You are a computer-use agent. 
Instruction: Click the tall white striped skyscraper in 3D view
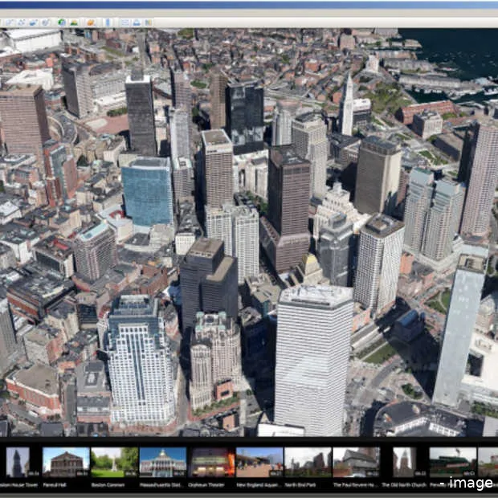pos(312,362)
